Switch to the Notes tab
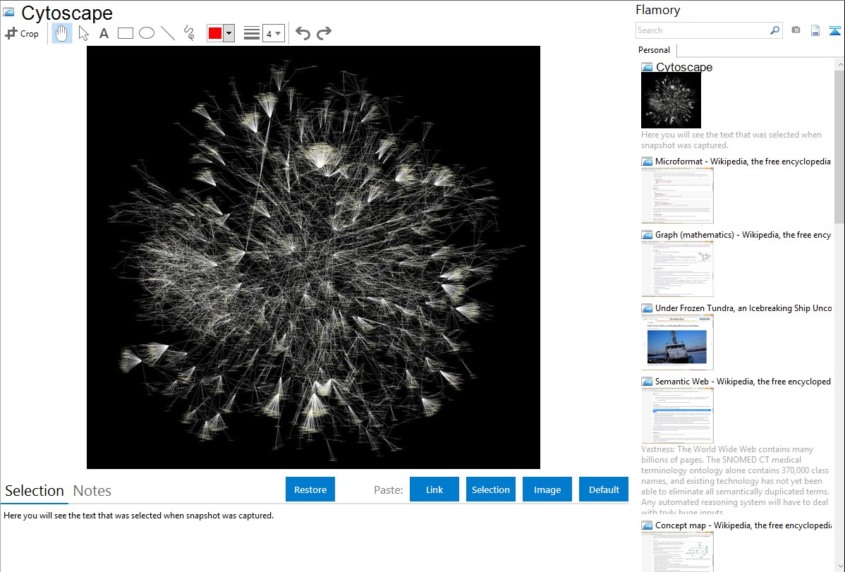Viewport: 845px width, 572px height. 92,491
